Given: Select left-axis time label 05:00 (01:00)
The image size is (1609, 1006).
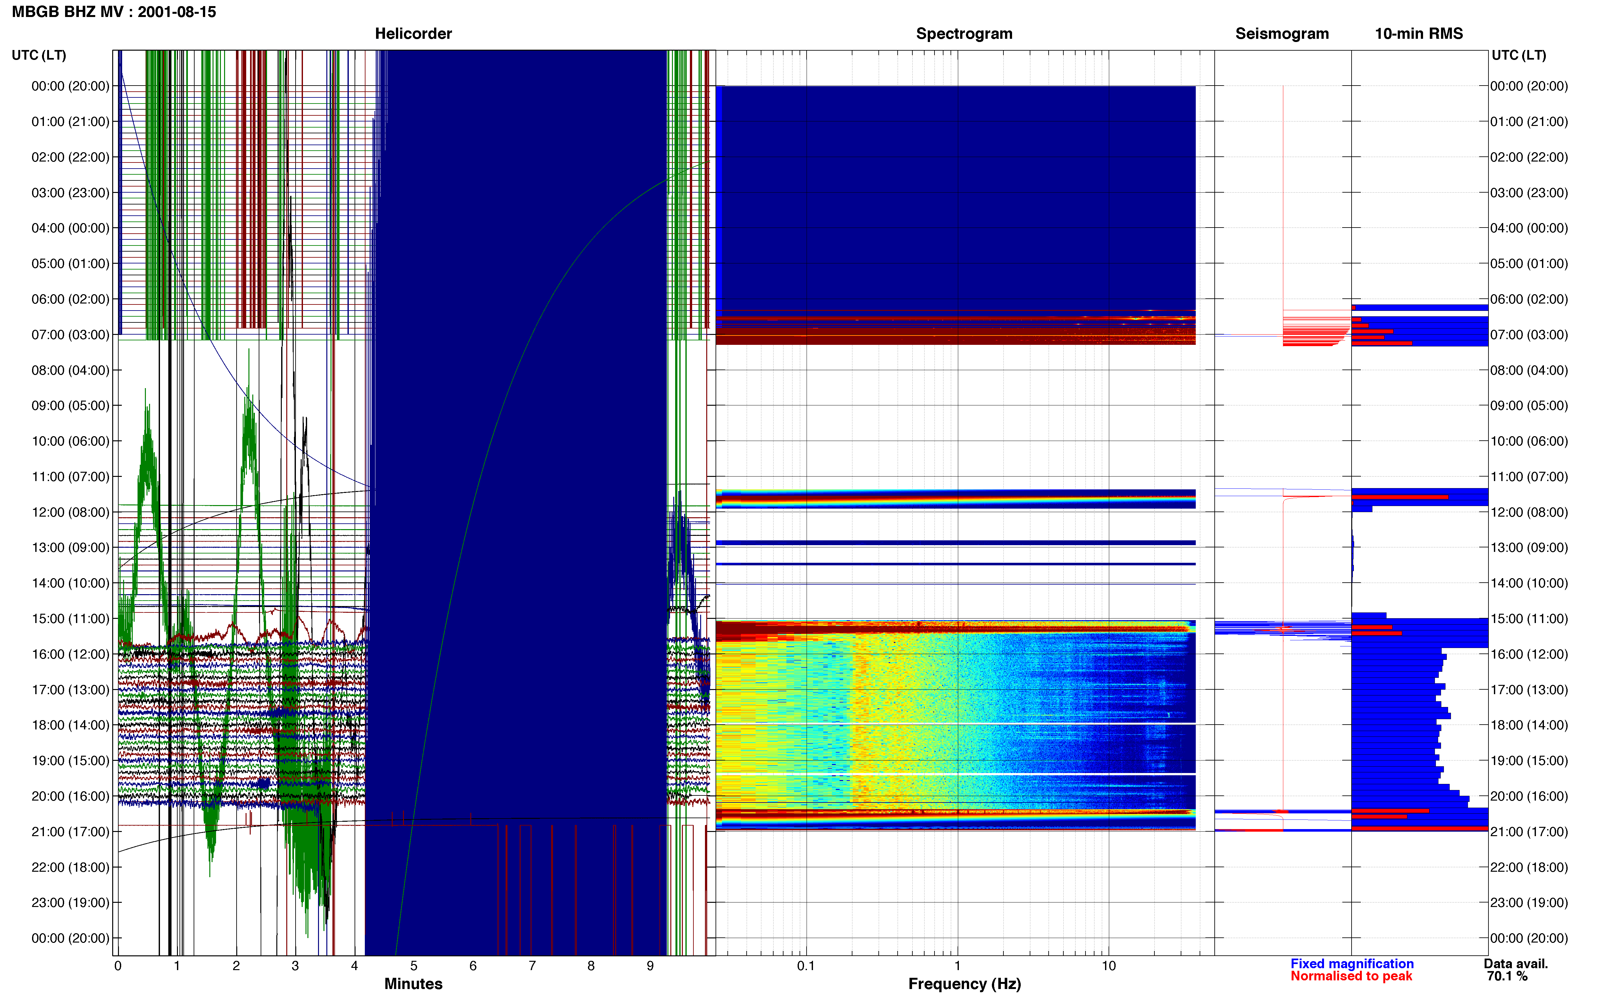Looking at the screenshot, I should [71, 263].
